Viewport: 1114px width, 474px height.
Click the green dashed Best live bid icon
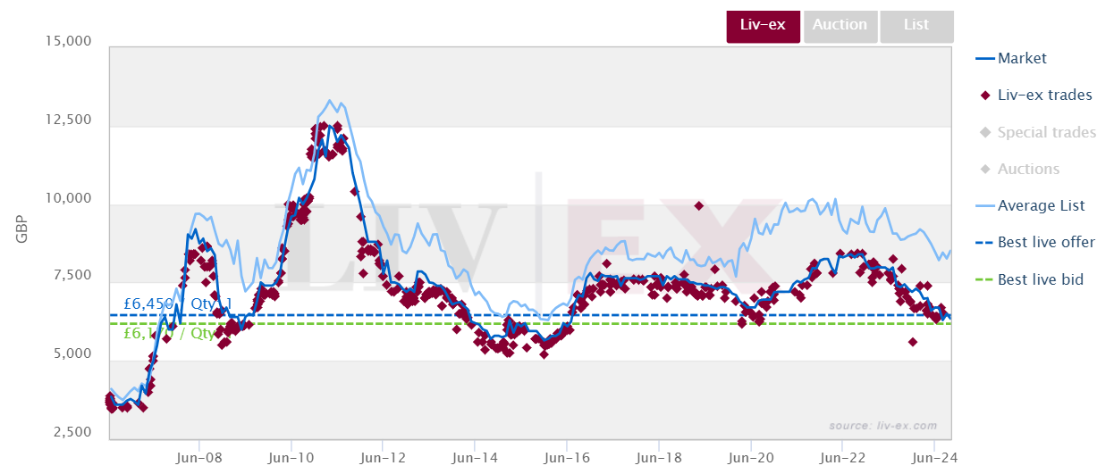983,279
